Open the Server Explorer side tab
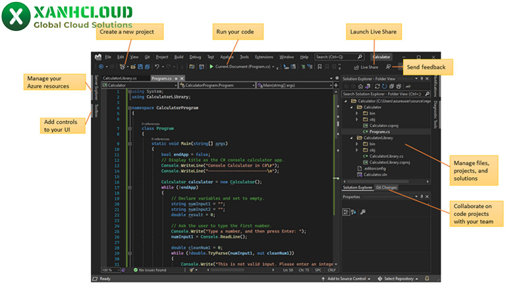Viewport: 527px width, 297px height. pyautogui.click(x=96, y=88)
